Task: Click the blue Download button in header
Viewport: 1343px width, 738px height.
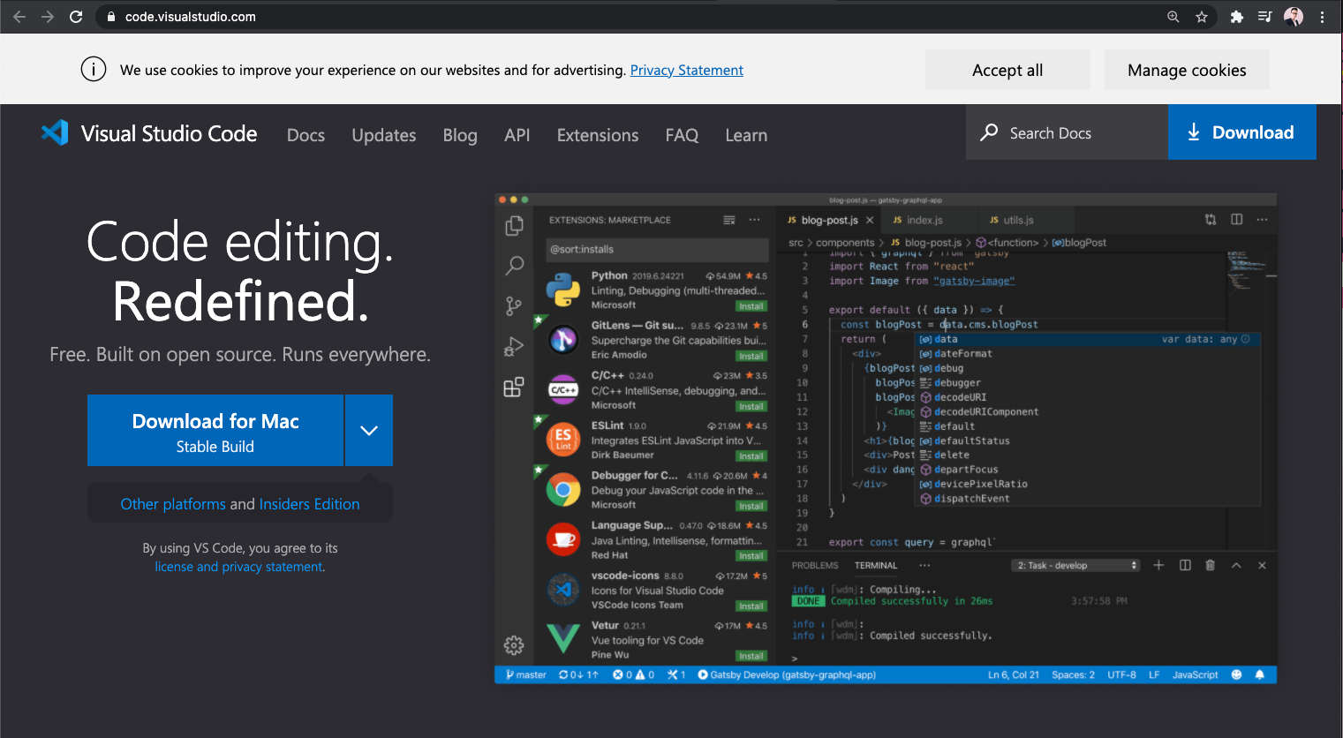Action: (1242, 132)
